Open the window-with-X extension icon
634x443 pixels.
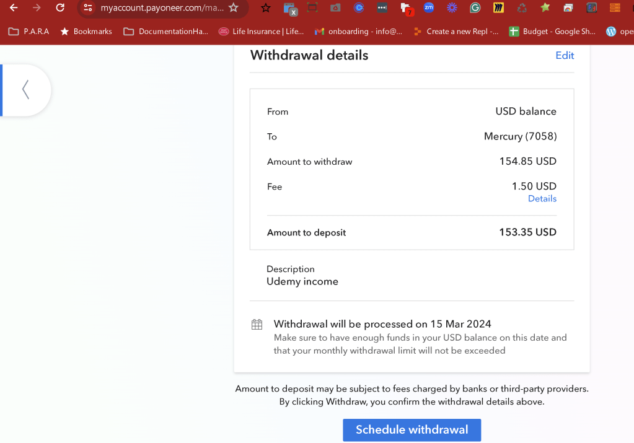tap(290, 9)
